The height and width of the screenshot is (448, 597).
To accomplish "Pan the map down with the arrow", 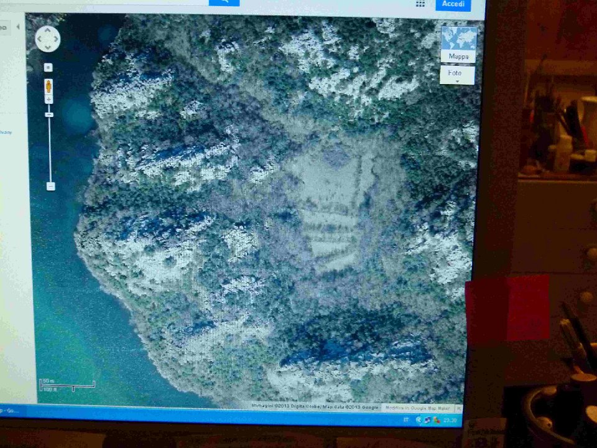I will point(48,47).
